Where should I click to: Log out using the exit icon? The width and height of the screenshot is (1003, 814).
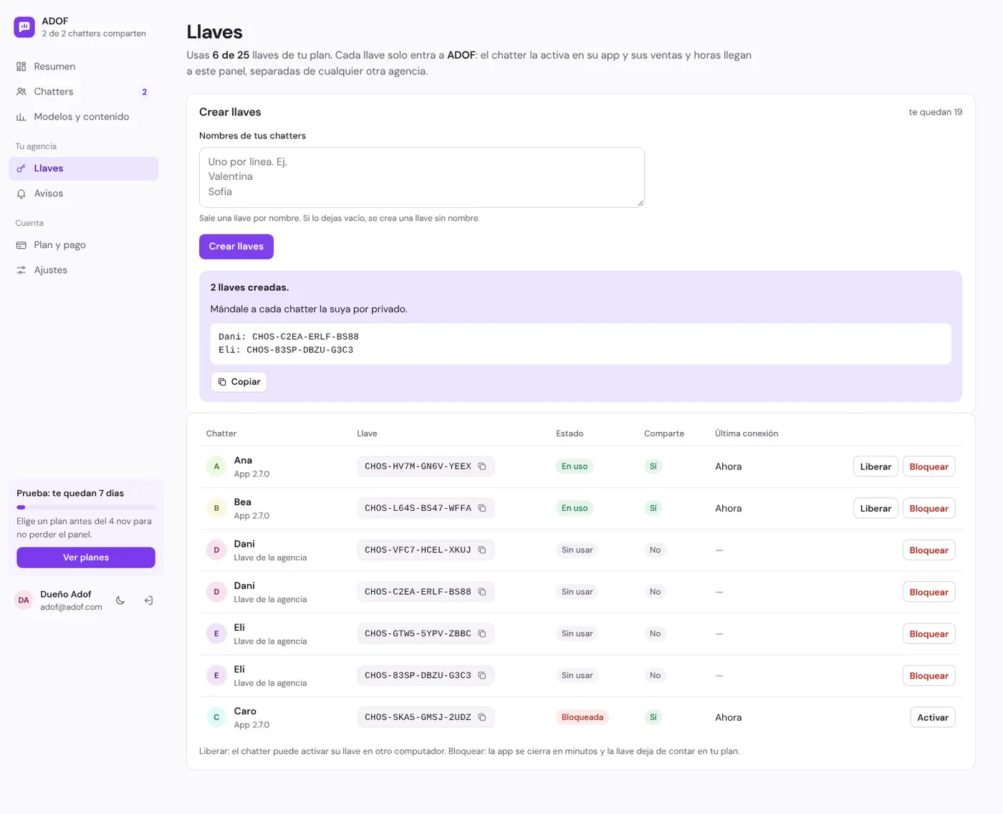(148, 600)
